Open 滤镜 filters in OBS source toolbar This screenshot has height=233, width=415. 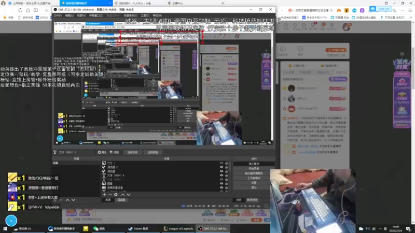114,152
